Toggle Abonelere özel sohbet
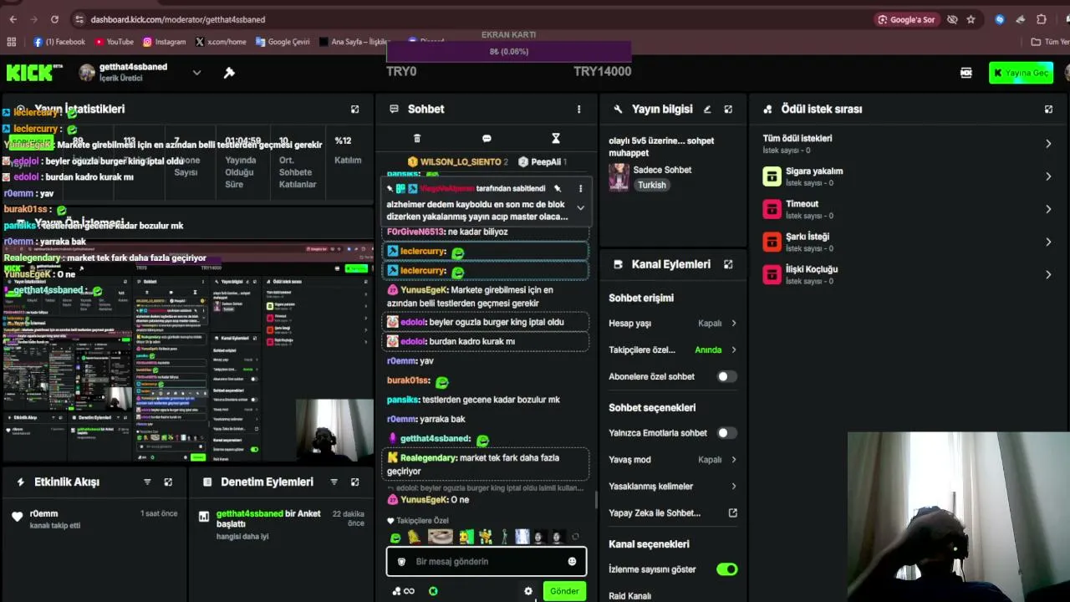This screenshot has height=602, width=1070. click(727, 376)
